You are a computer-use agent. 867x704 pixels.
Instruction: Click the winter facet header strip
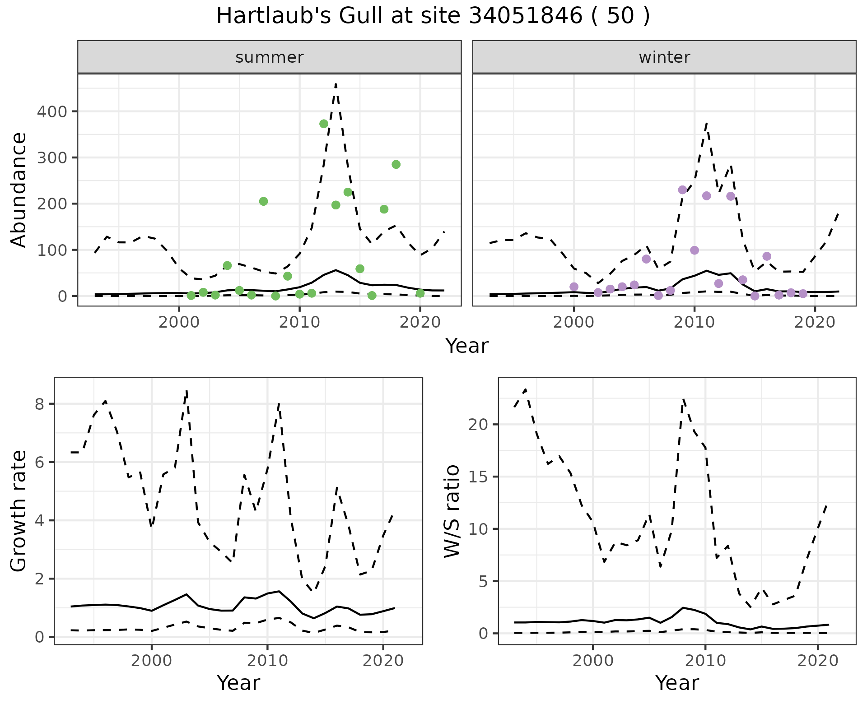(x=664, y=57)
